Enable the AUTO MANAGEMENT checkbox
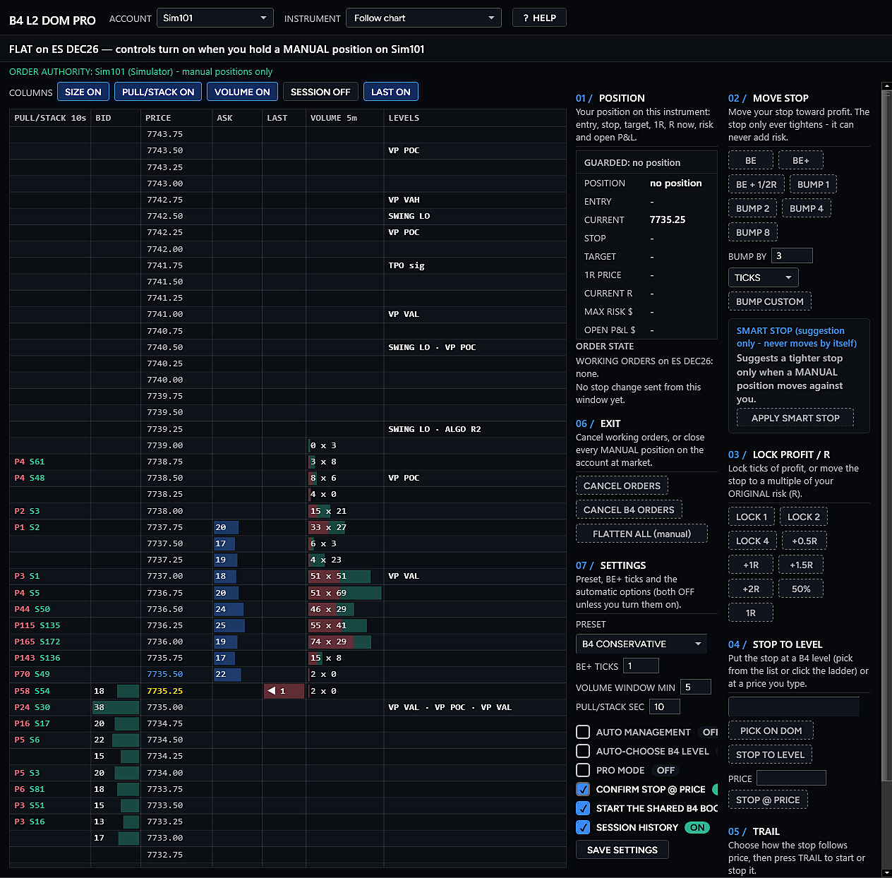 point(583,732)
